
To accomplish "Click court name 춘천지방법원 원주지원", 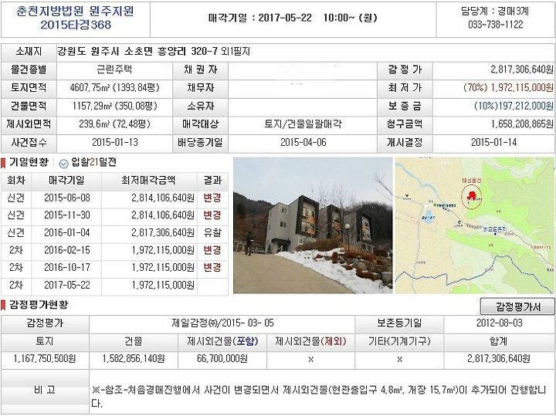I will [x=75, y=12].
